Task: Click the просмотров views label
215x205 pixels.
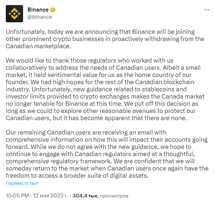Action: tap(114, 196)
